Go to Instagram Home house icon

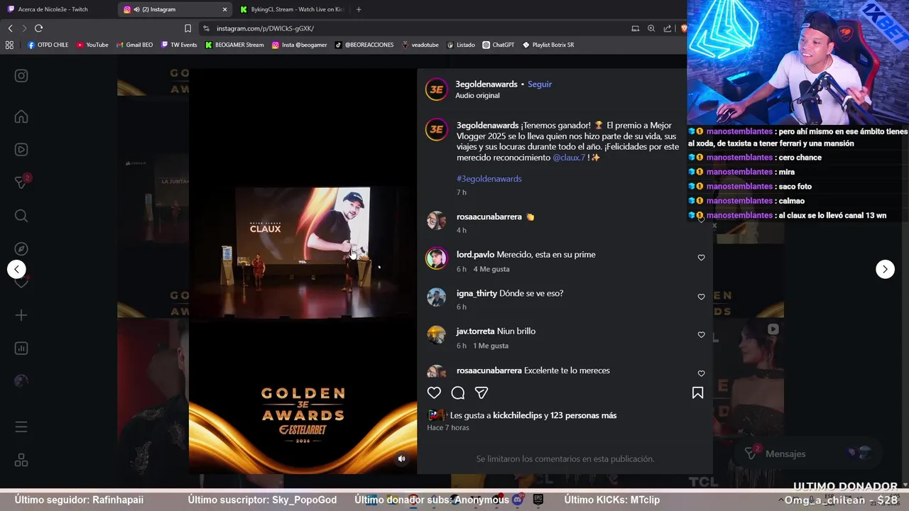21,116
